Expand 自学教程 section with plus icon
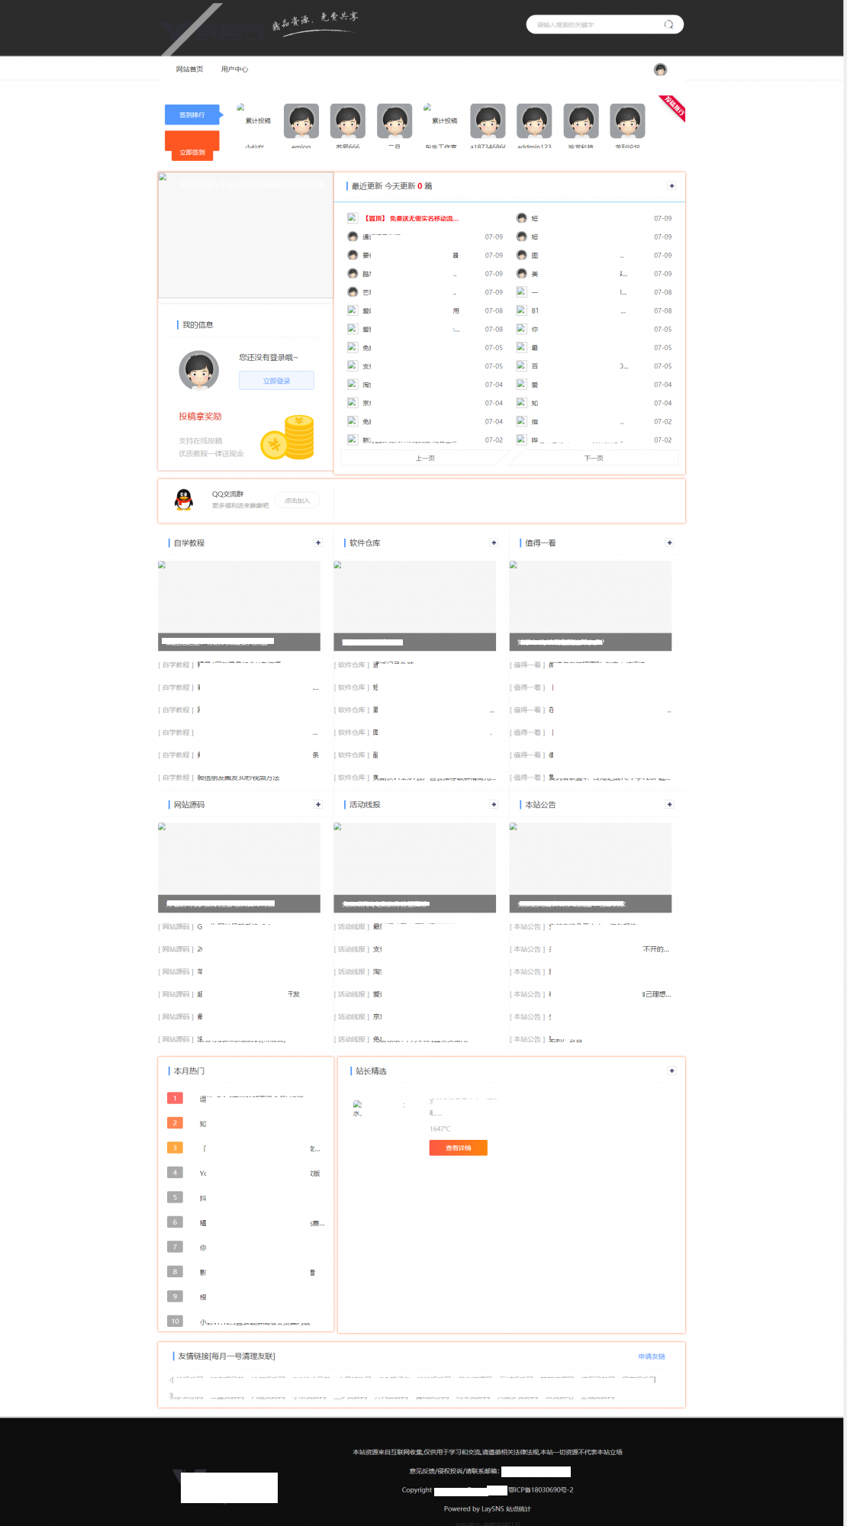The image size is (847, 1526). click(x=318, y=542)
